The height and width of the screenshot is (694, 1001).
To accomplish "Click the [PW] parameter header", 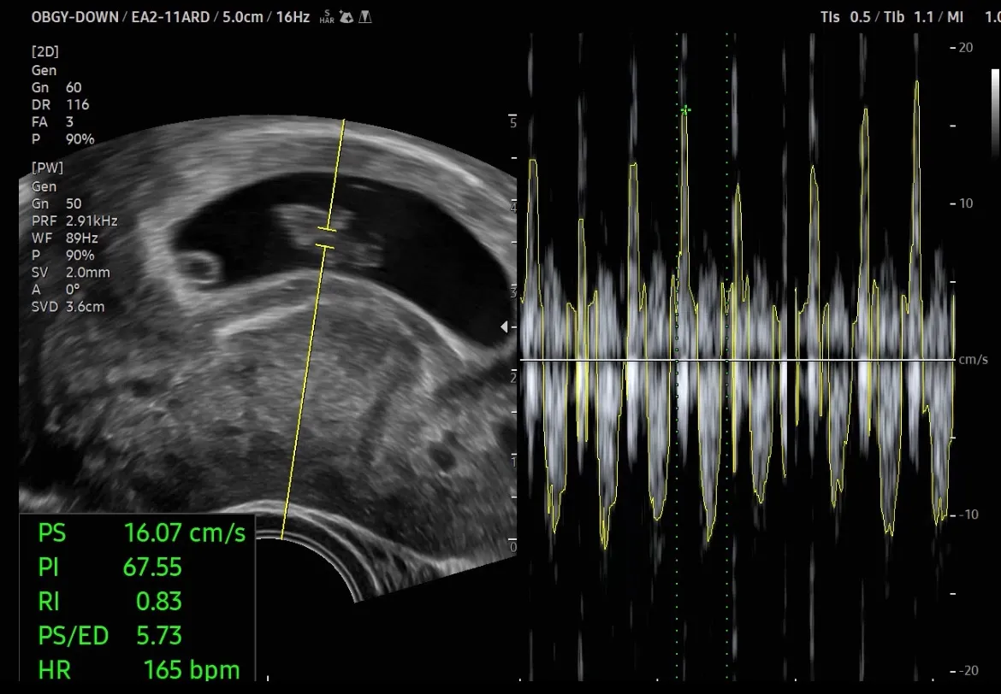I will 47,168.
